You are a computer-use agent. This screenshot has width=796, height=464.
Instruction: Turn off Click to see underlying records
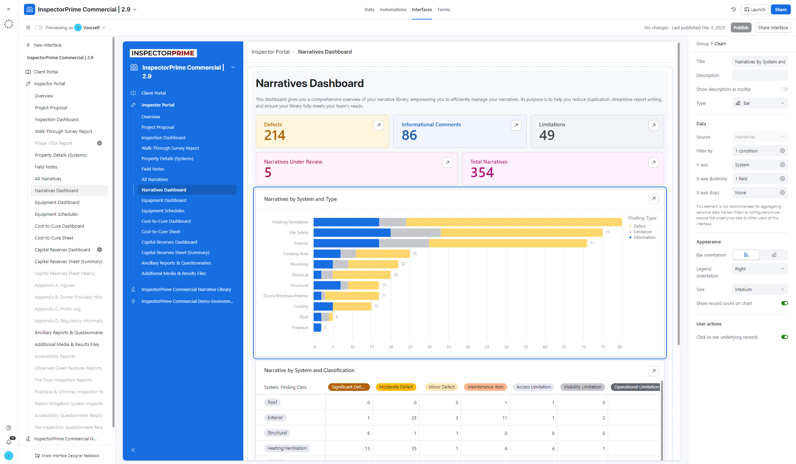coord(784,337)
